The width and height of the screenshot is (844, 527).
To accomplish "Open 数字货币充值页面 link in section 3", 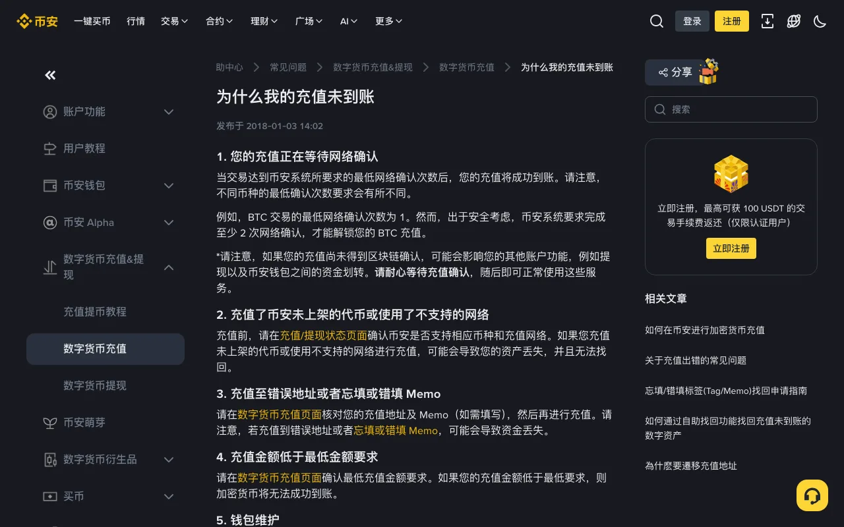I will [280, 414].
